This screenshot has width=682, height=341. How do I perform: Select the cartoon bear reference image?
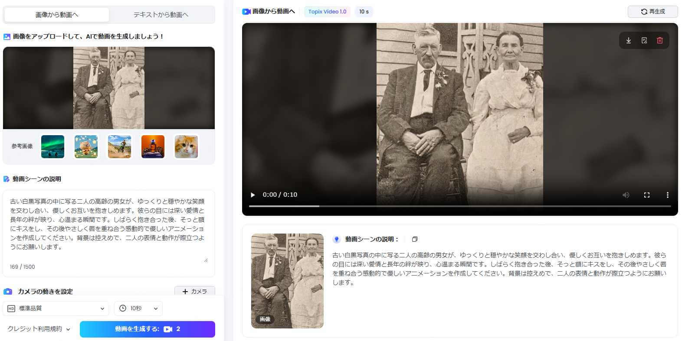pyautogui.click(x=86, y=146)
